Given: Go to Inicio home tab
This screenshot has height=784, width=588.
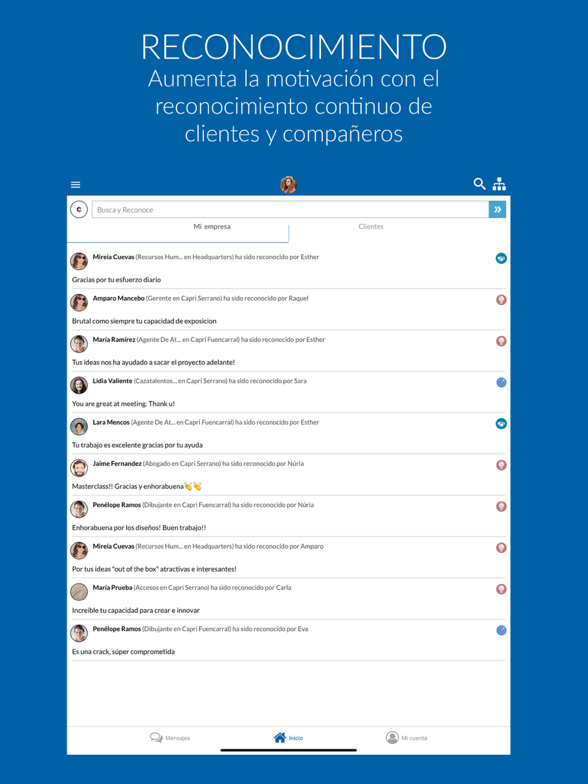Looking at the screenshot, I should 289,738.
